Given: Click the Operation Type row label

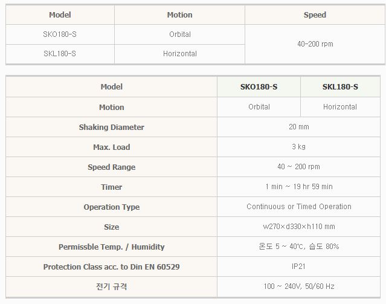Looking at the screenshot, I should tap(111, 207).
